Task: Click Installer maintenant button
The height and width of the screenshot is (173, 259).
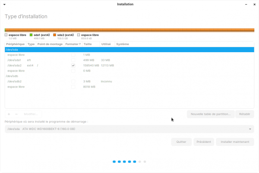Action: (235, 142)
